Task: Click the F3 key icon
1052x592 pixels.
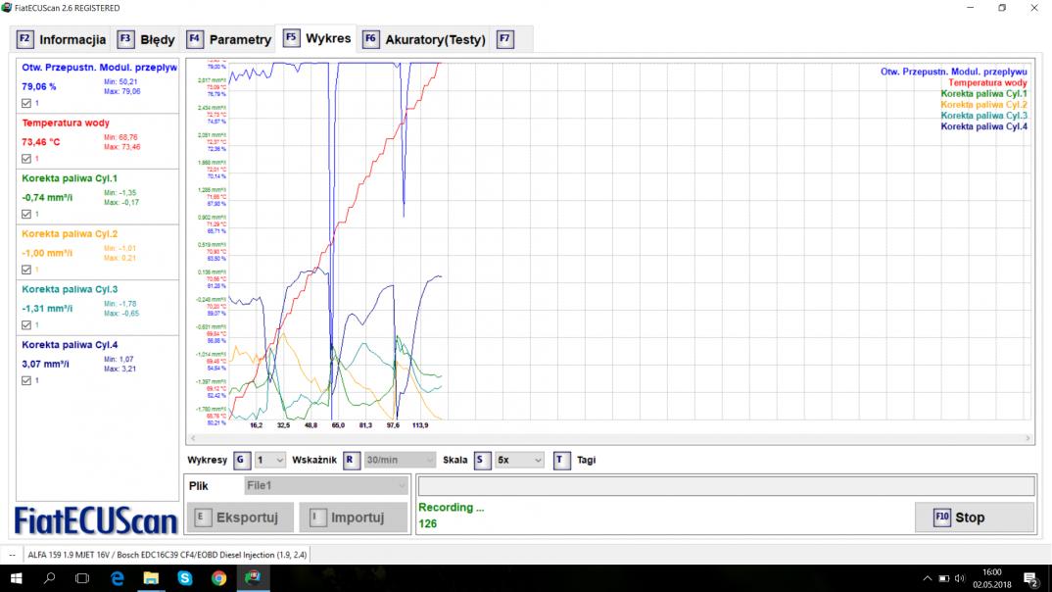Action: click(x=125, y=39)
